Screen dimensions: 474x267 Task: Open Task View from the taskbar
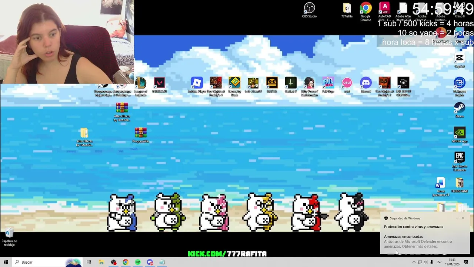(x=89, y=262)
